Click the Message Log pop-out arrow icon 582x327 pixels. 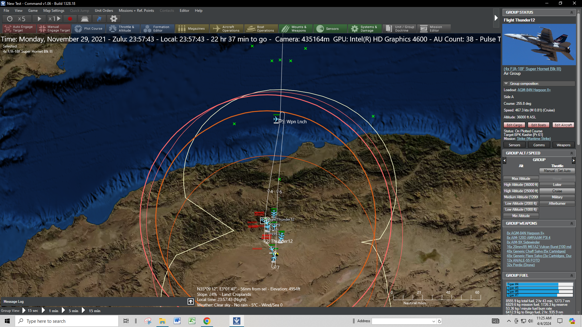point(191,302)
